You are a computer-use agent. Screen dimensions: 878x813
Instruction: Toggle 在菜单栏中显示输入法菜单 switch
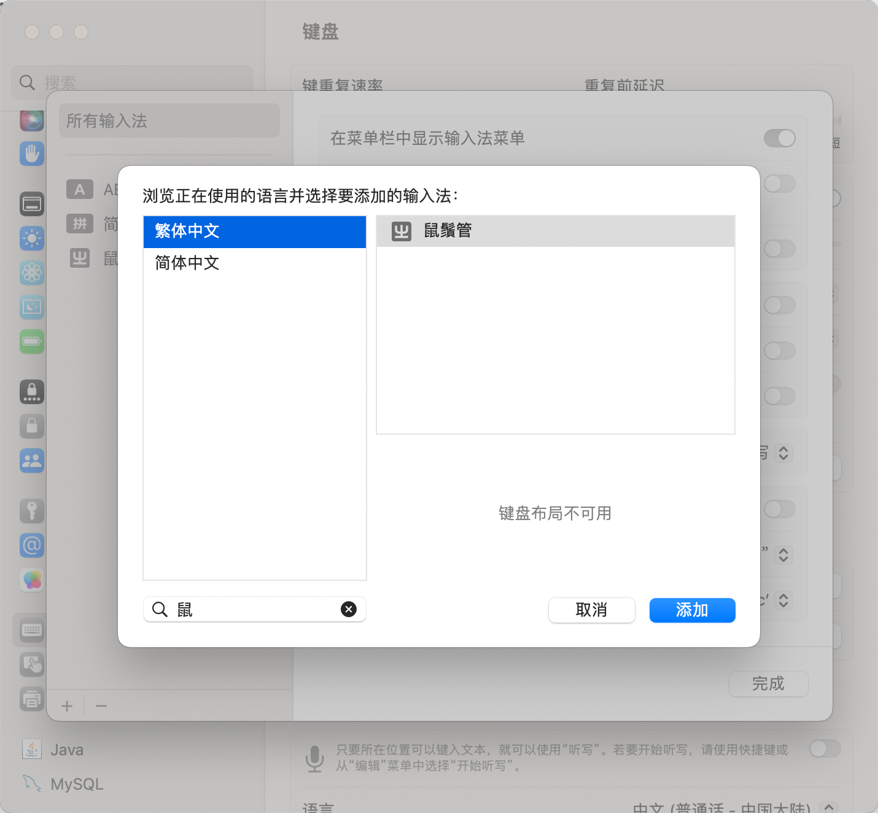780,138
